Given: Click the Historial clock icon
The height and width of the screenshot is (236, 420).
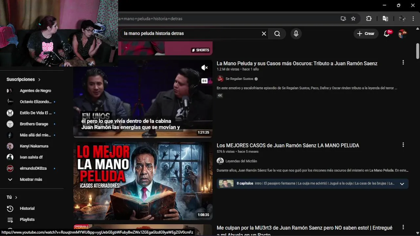Looking at the screenshot, I should pyautogui.click(x=10, y=208).
